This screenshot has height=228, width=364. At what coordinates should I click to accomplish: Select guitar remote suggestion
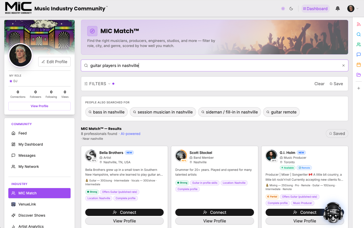pos(281,112)
